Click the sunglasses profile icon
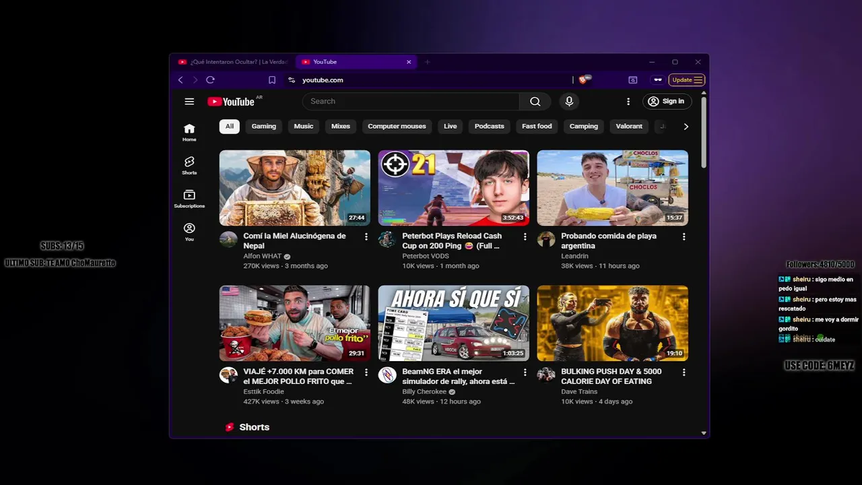This screenshot has width=862, height=485. (x=657, y=79)
